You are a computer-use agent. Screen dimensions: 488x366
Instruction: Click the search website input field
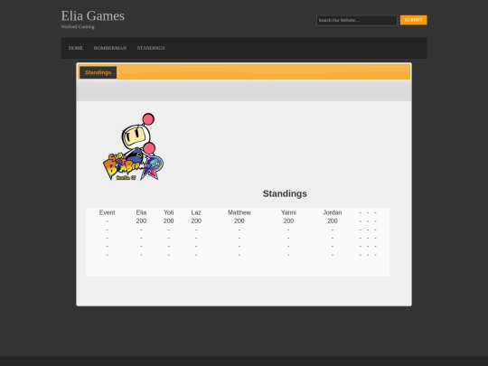(x=357, y=20)
